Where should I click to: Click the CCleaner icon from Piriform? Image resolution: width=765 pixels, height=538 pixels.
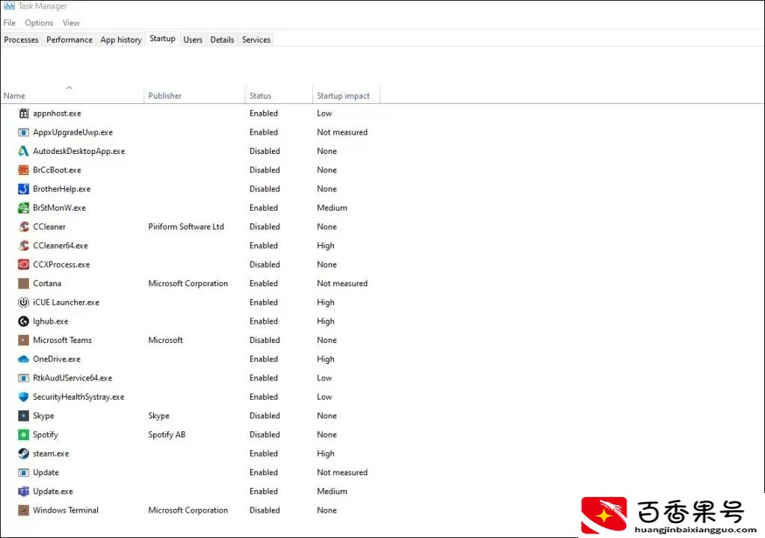click(x=23, y=226)
